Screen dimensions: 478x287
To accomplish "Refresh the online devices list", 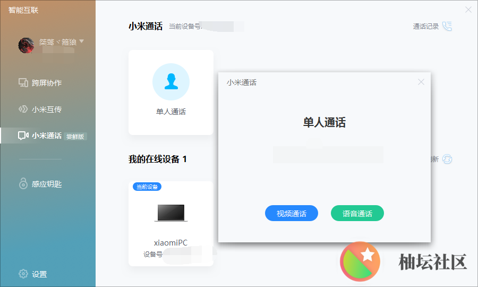I will click(x=447, y=159).
